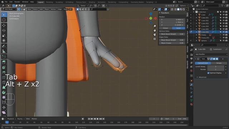
Task: Select the Inset Faces tool
Action: tap(4, 67)
